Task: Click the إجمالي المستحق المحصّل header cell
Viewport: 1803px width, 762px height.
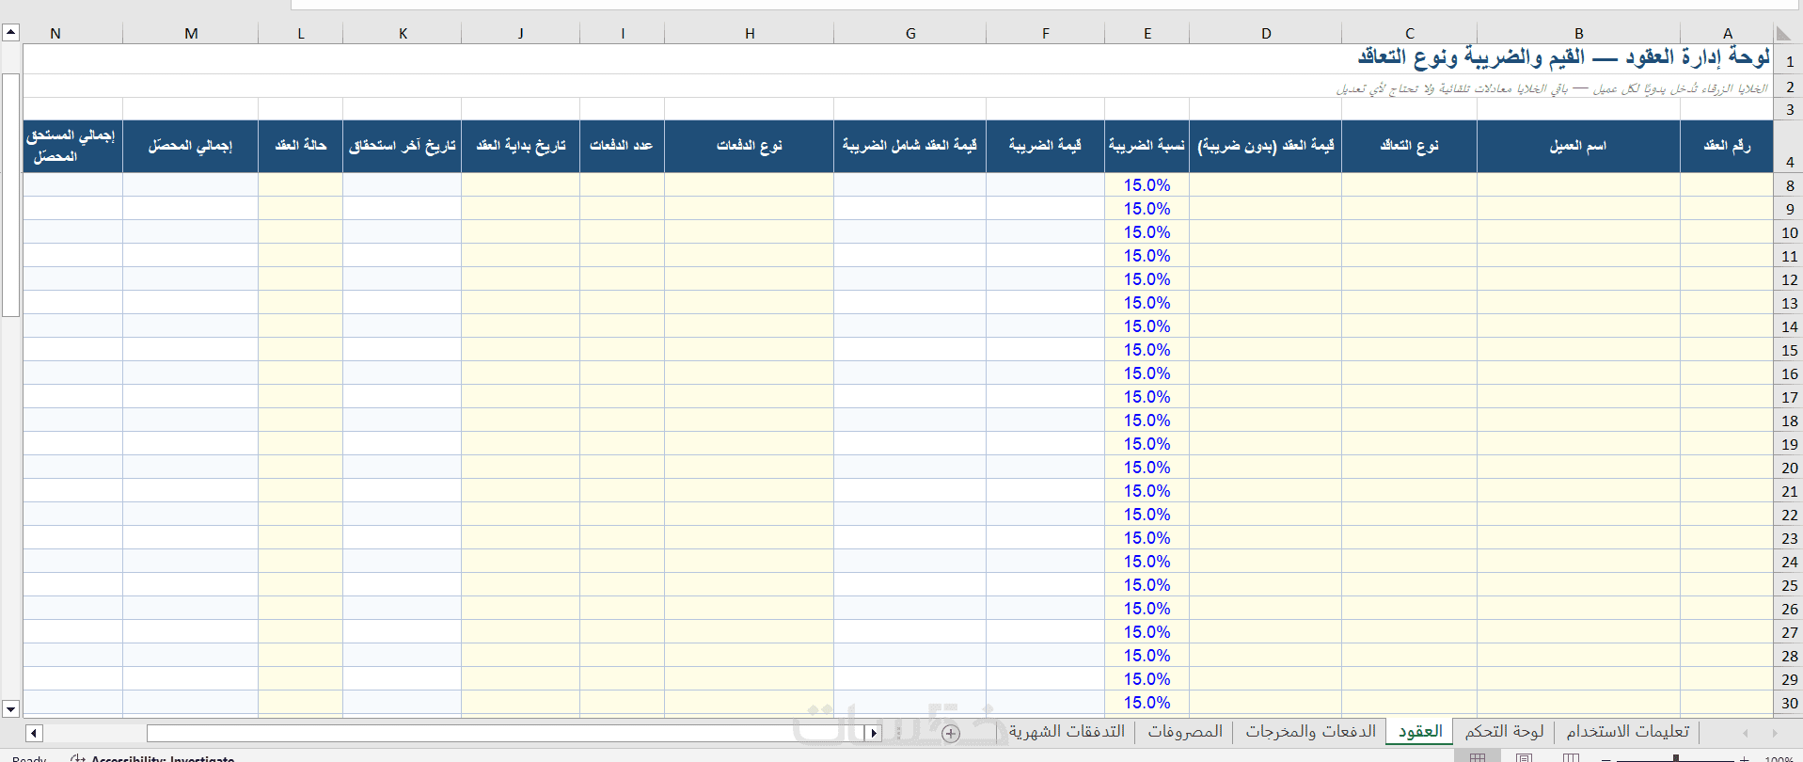Action: tap(73, 146)
